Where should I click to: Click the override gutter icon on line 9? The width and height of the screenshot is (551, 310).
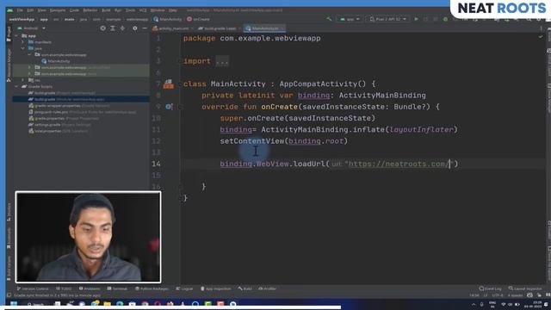169,107
